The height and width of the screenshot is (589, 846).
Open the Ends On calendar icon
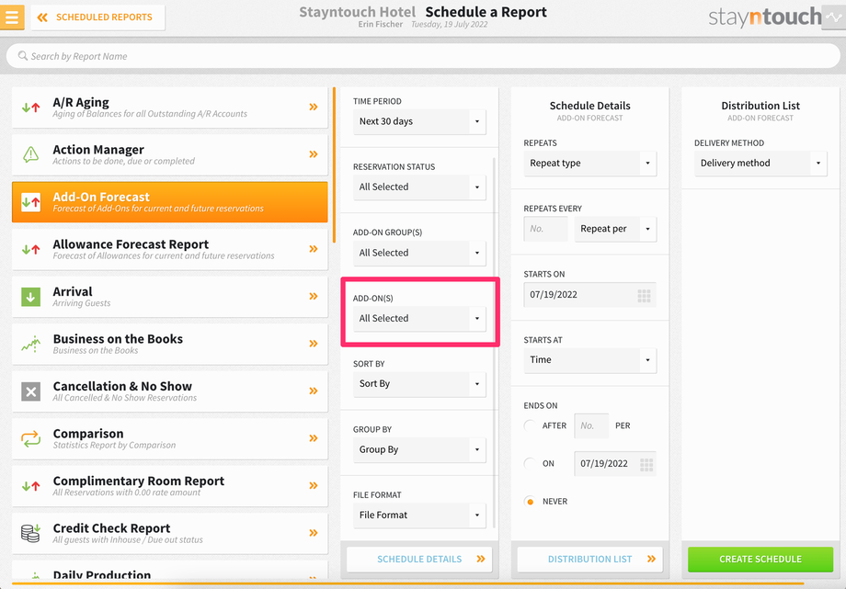[x=646, y=464]
